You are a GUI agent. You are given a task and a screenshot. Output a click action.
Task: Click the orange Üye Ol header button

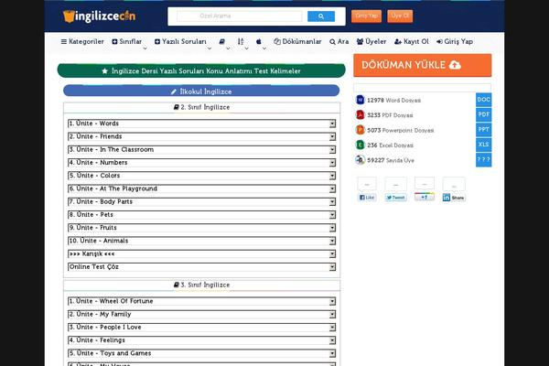[400, 16]
